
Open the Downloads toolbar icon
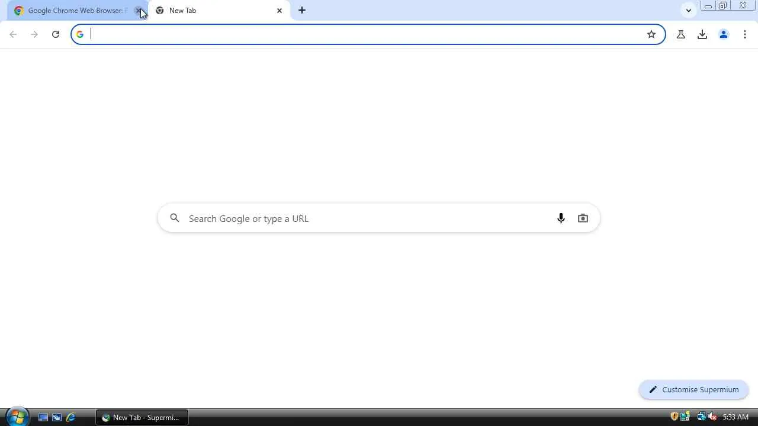pyautogui.click(x=702, y=34)
